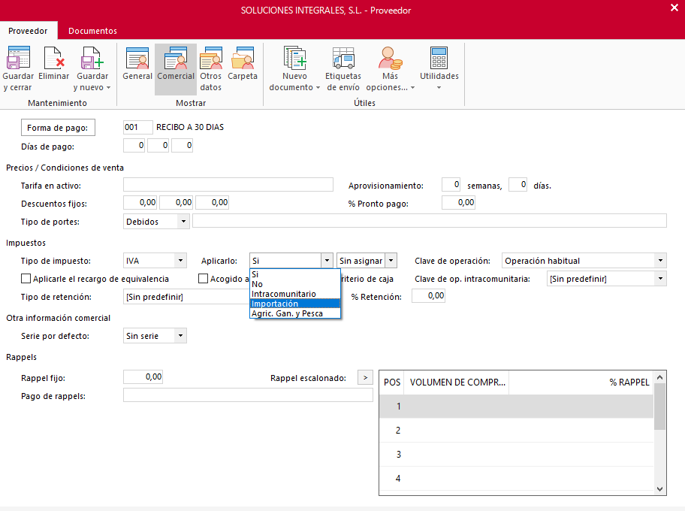Open the Clave de operación dropdown
Image resolution: width=685 pixels, height=511 pixels.
tap(660, 261)
